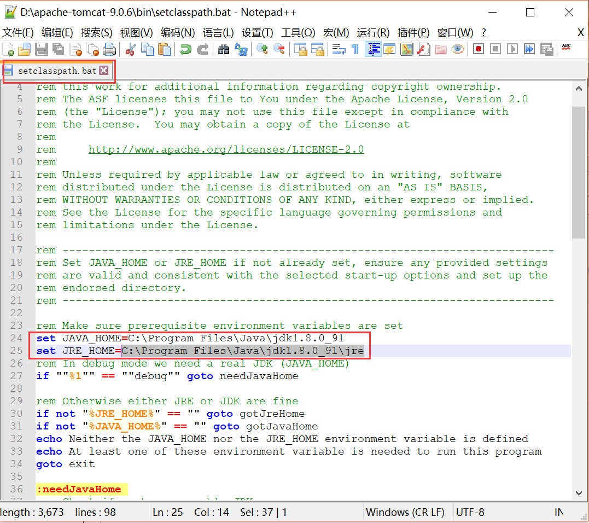Toggle the indent guide button
Screen dimensions: 589x523
[x=374, y=50]
